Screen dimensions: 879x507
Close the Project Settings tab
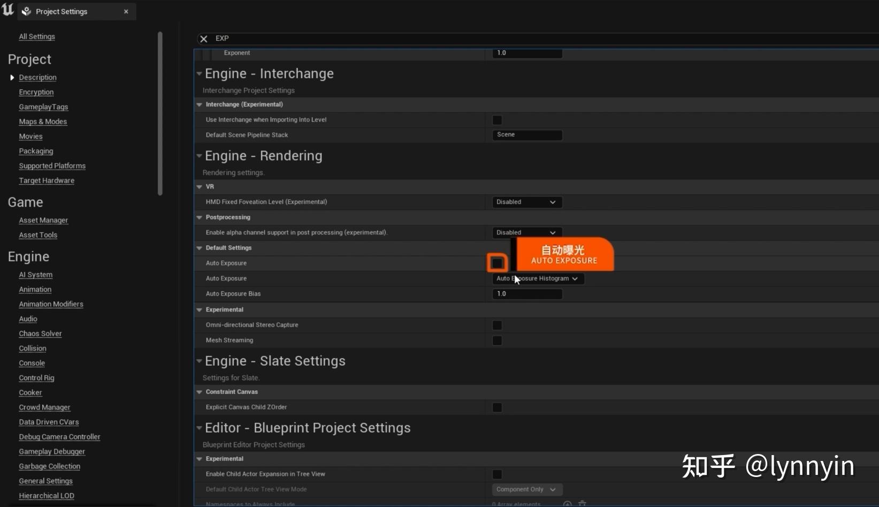coord(126,11)
